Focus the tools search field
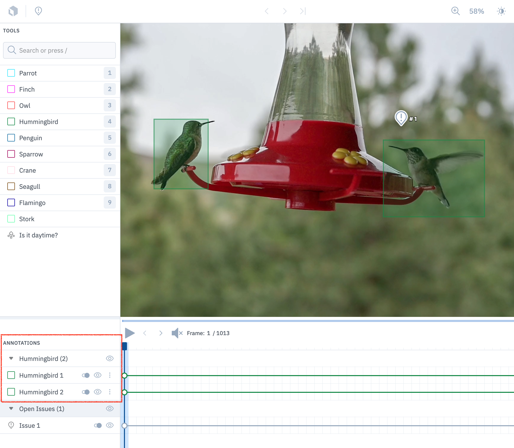 click(x=59, y=50)
